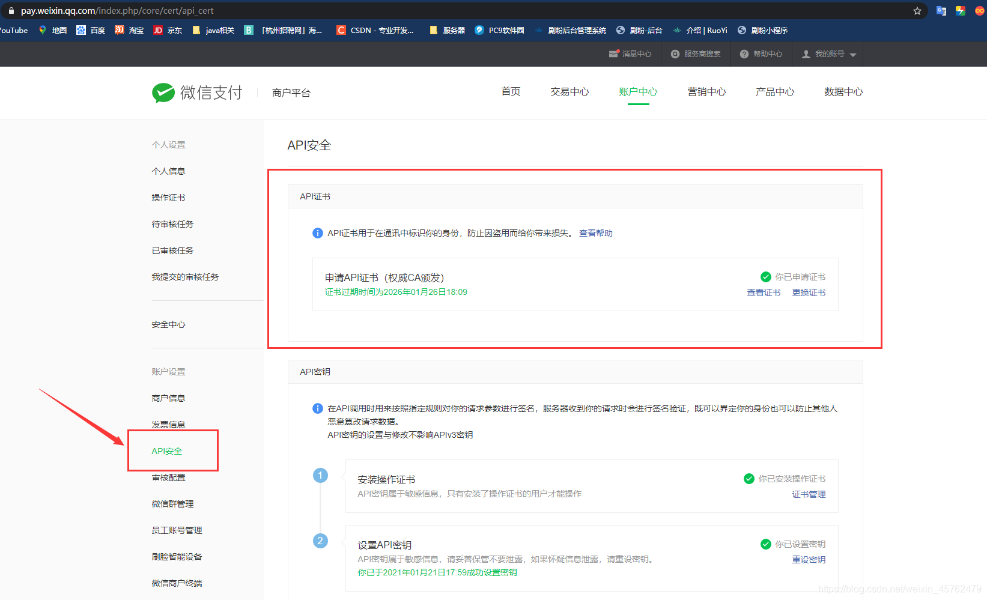Image resolution: width=987 pixels, height=600 pixels.
Task: Open the JD 京东 bookmark
Action: pos(168,30)
